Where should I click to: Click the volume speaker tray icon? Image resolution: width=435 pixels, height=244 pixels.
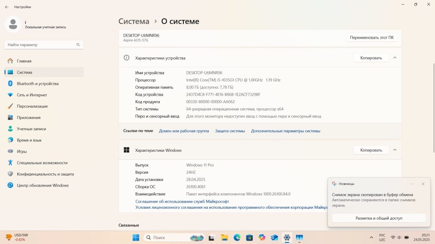point(399,238)
